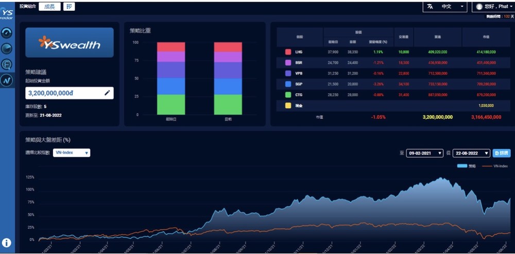Open the Phat user account menu

click(492, 7)
